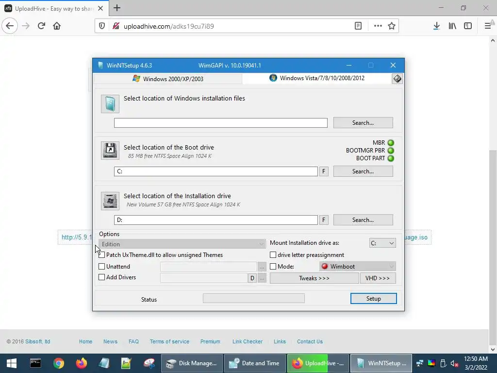Open a new Firefox tab
The image size is (497, 373).
pos(117,8)
